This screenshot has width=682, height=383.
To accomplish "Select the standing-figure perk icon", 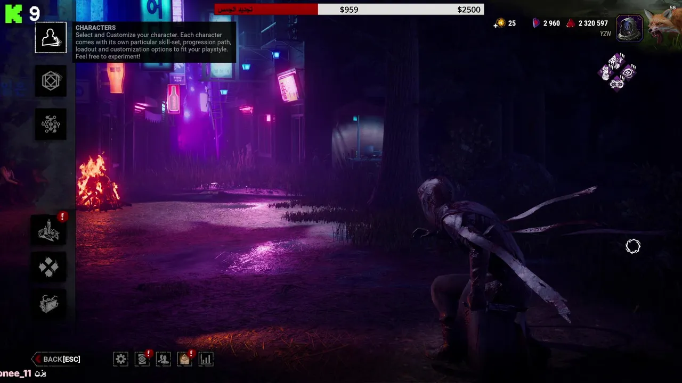I will (x=606, y=72).
